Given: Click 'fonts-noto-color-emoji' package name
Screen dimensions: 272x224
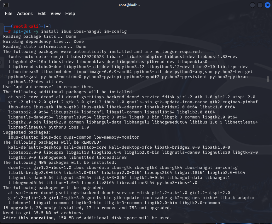Looking at the screenshot, I should pyautogui.click(x=36, y=56).
